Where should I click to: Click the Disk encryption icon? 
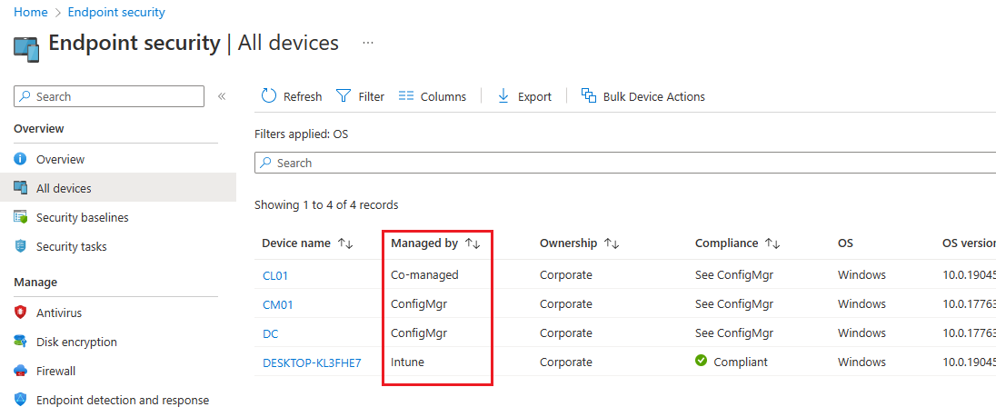(x=20, y=342)
